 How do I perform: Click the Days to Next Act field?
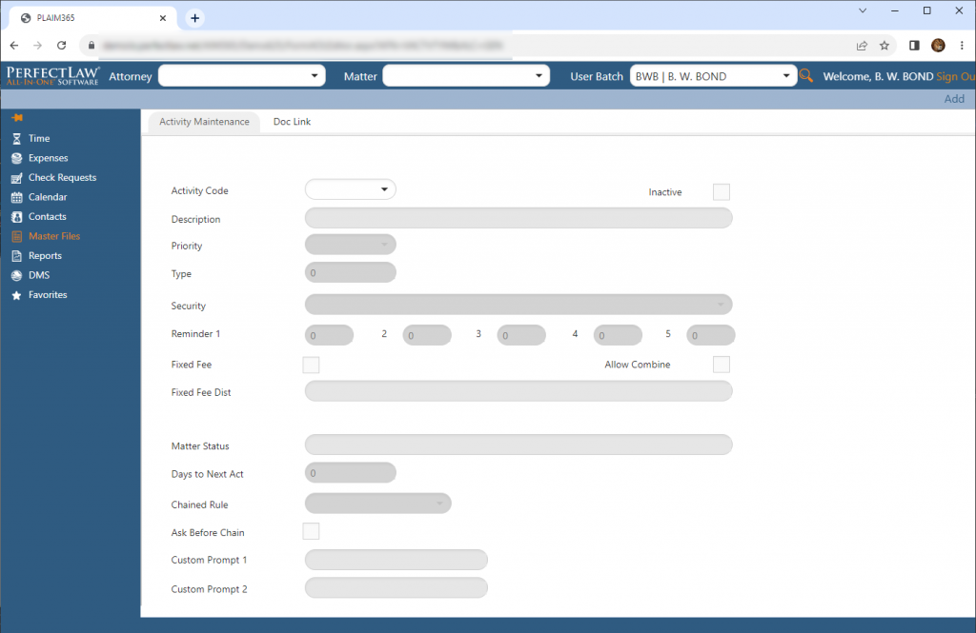(351, 472)
